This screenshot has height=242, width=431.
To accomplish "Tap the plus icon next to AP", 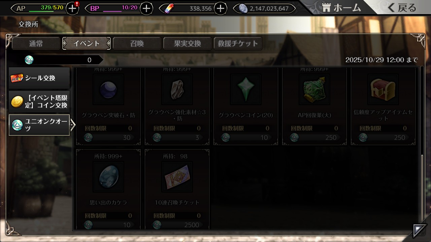I will pyautogui.click(x=72, y=8).
